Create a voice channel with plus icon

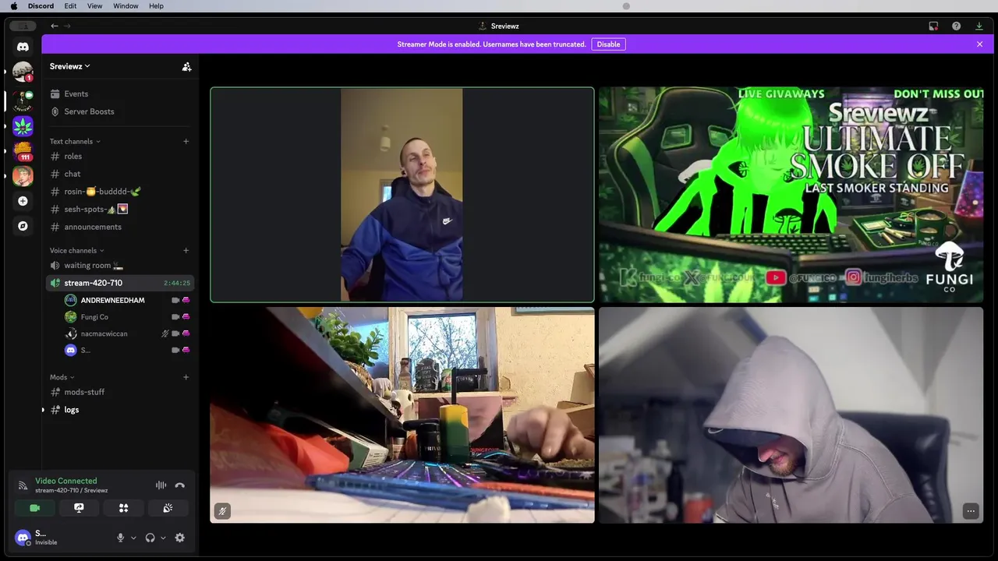click(x=186, y=250)
